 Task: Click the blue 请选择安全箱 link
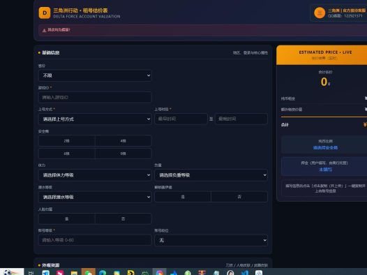pos(325,148)
